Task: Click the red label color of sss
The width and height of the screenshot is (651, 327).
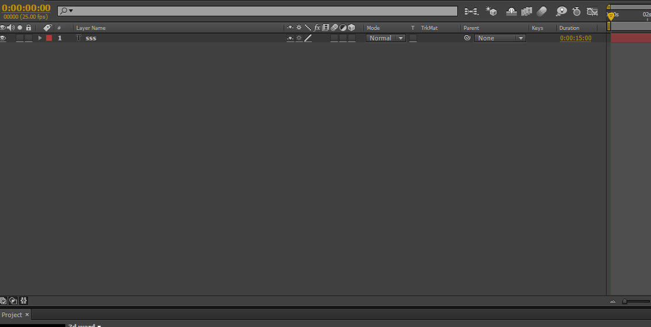Action: [49, 38]
